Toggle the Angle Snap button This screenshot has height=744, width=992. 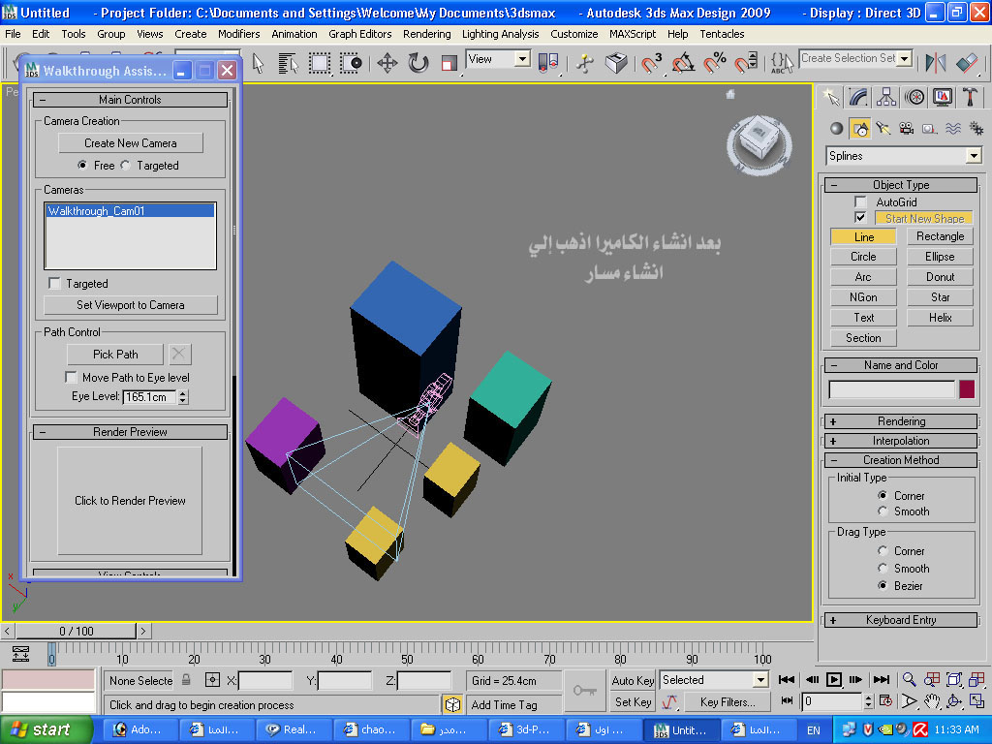(683, 63)
